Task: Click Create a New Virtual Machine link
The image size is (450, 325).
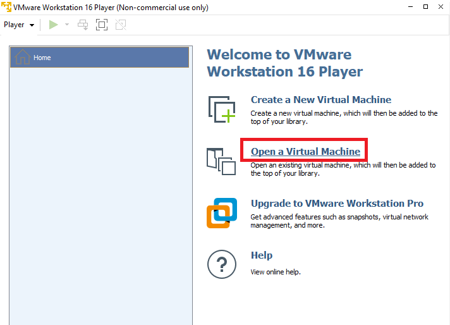Action: 321,100
